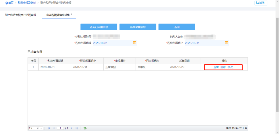
Task: Click 修改 link in the table row
Action: click(x=230, y=67)
